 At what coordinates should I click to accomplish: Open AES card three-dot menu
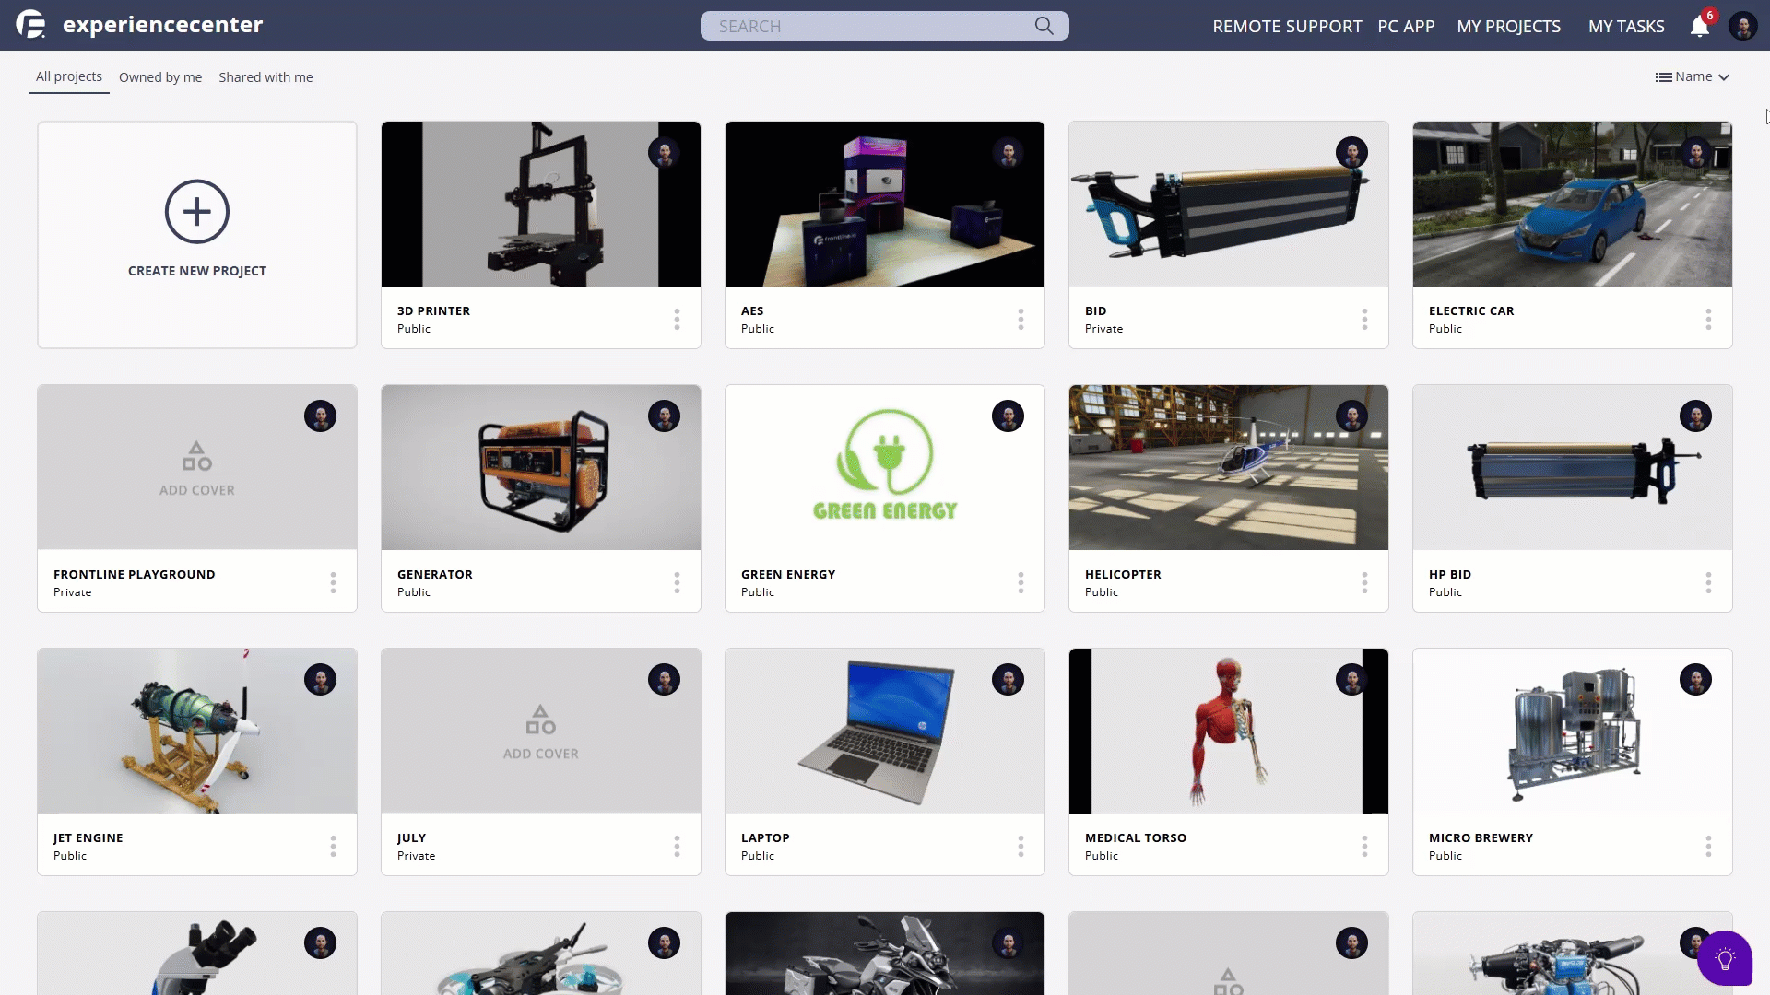coord(1021,319)
